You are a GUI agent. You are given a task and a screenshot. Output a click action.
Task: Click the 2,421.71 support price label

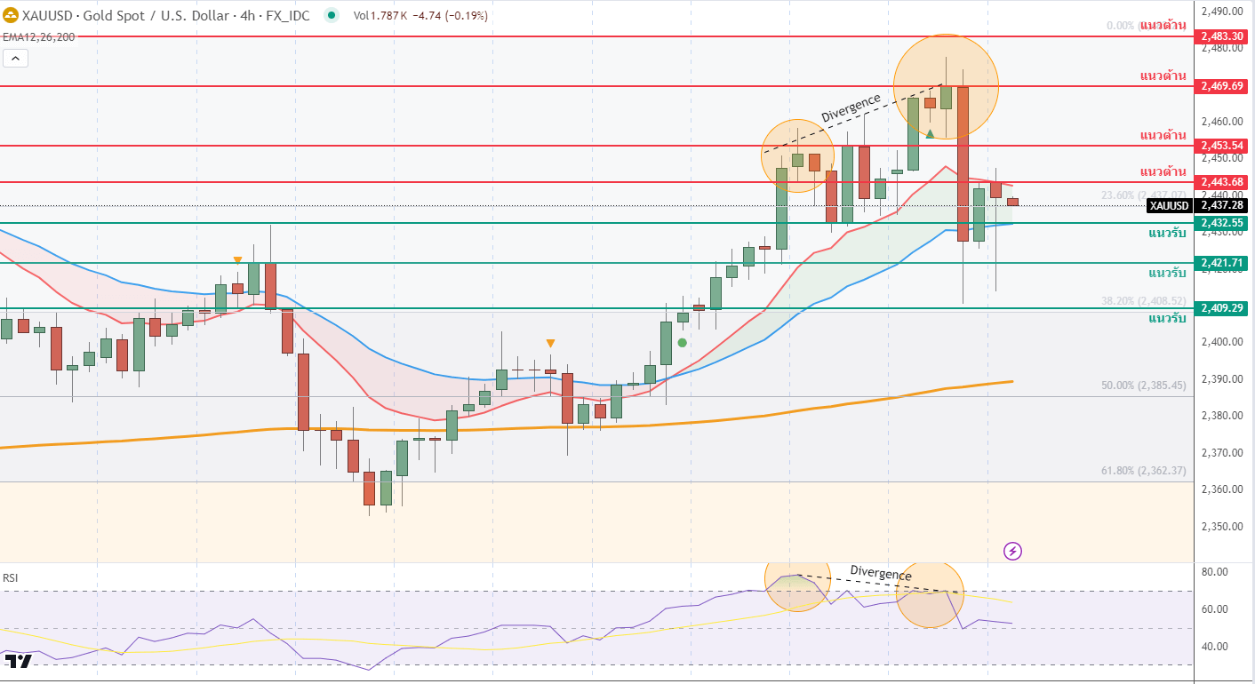tap(1221, 263)
